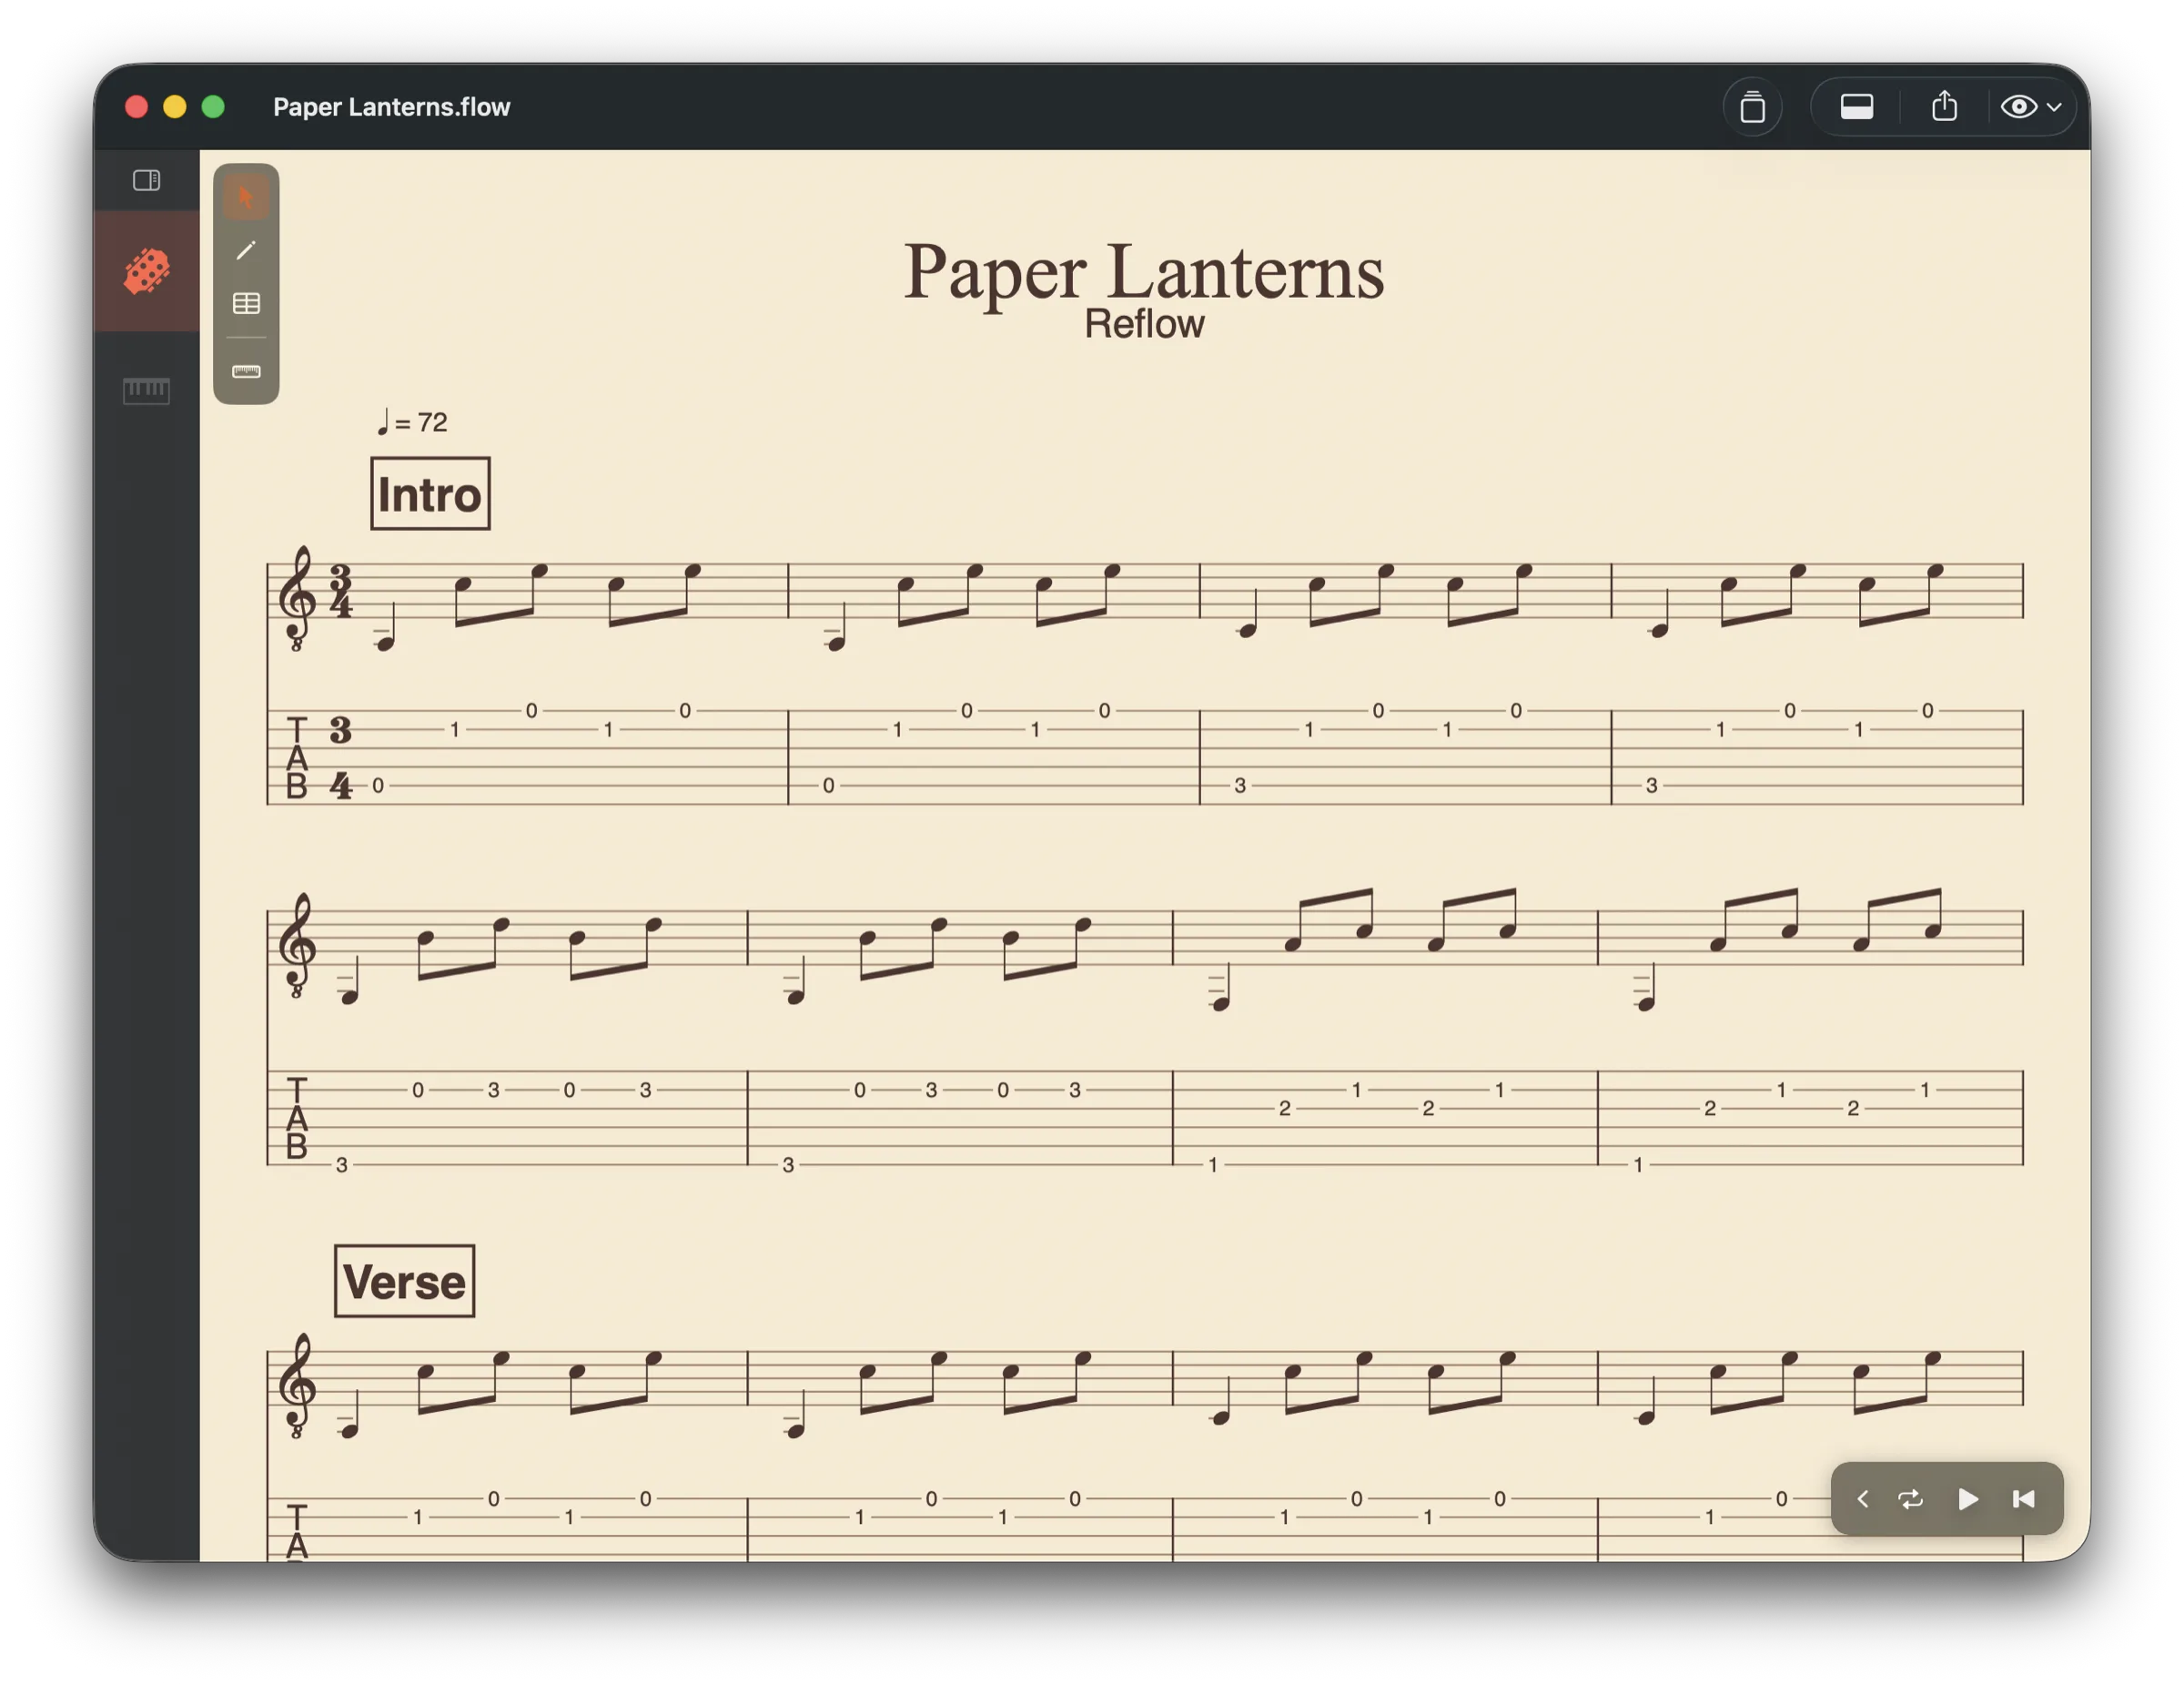Select the tempo marking 72
2184x1685 pixels.
point(411,422)
